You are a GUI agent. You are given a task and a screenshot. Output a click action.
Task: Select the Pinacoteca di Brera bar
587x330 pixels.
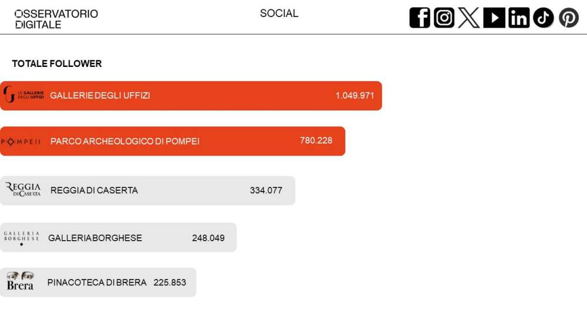[98, 282]
